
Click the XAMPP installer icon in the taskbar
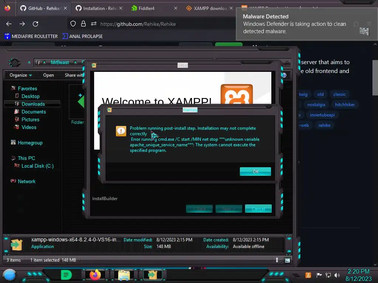point(152,275)
